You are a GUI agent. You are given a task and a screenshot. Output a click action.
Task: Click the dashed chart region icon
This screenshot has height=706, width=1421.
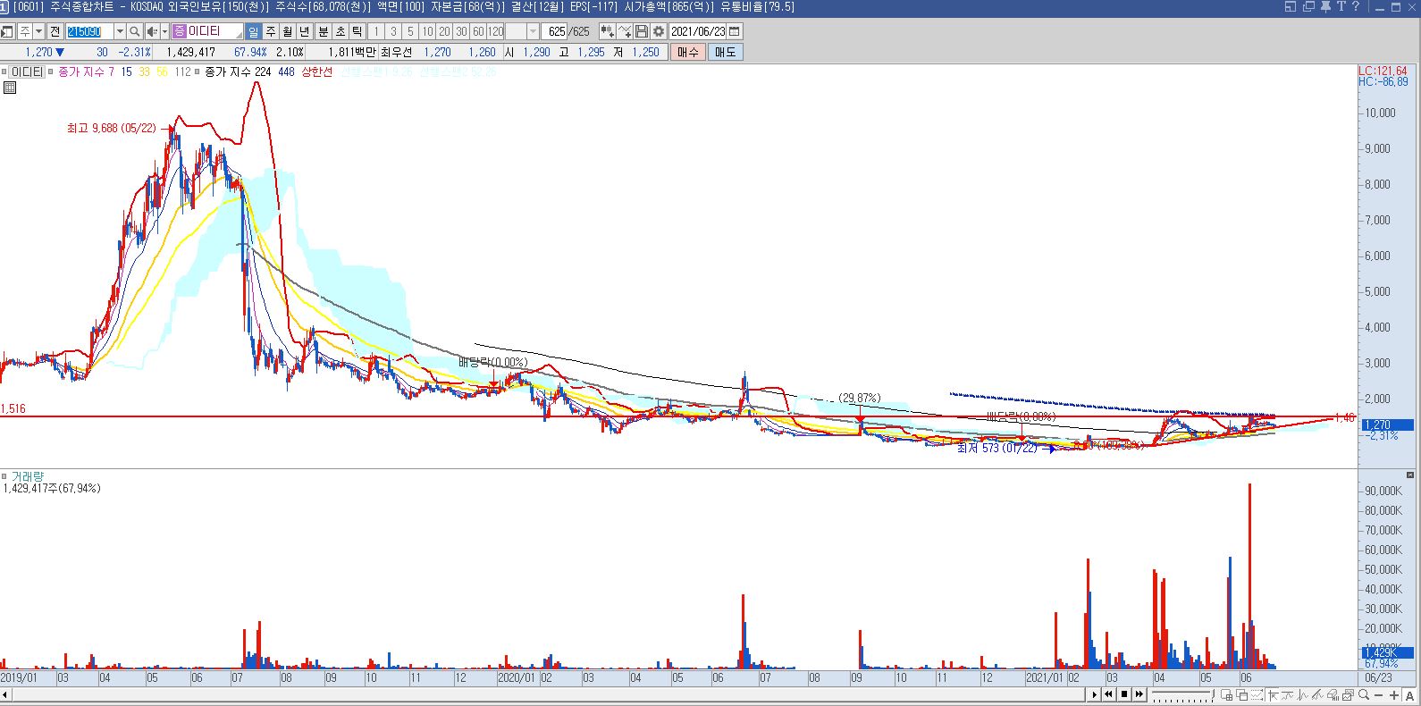click(x=1257, y=694)
